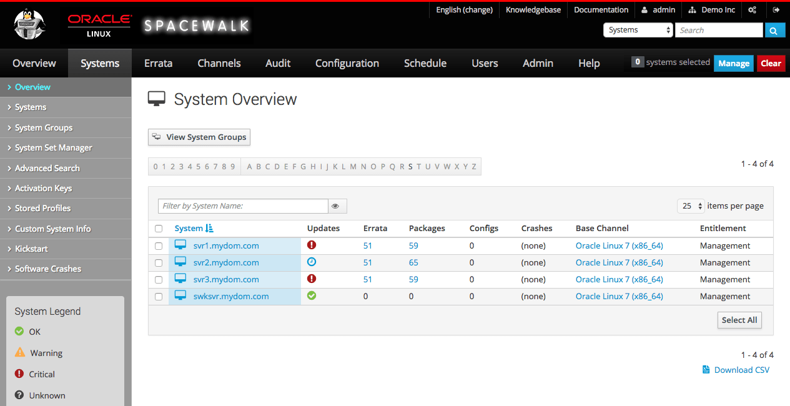Open the Errata navigation tab
The image size is (790, 406).
[x=158, y=63]
